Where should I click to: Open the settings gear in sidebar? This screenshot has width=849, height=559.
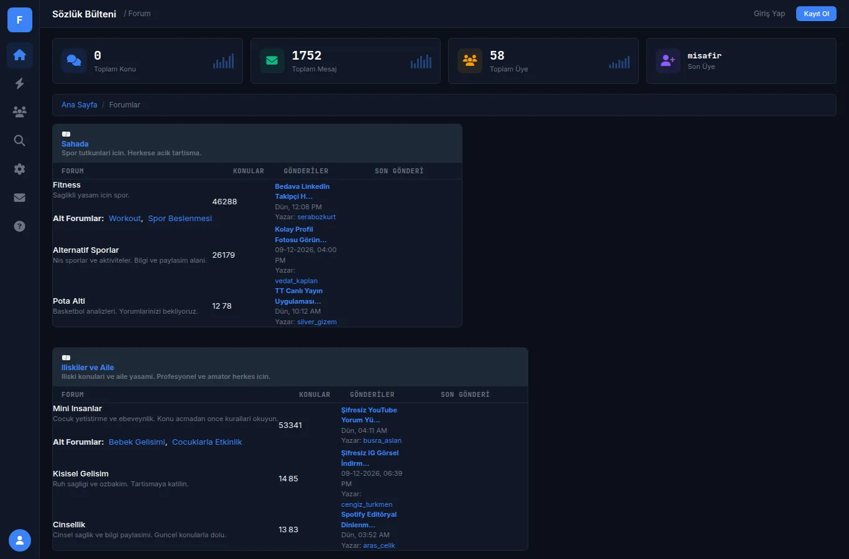(20, 169)
